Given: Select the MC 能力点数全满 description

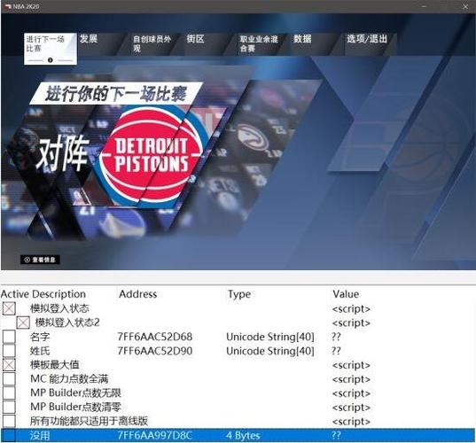Looking at the screenshot, I should (69, 378).
